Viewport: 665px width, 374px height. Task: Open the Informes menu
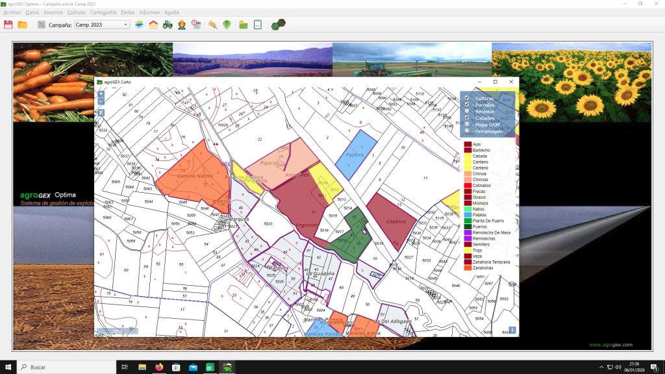click(x=149, y=12)
